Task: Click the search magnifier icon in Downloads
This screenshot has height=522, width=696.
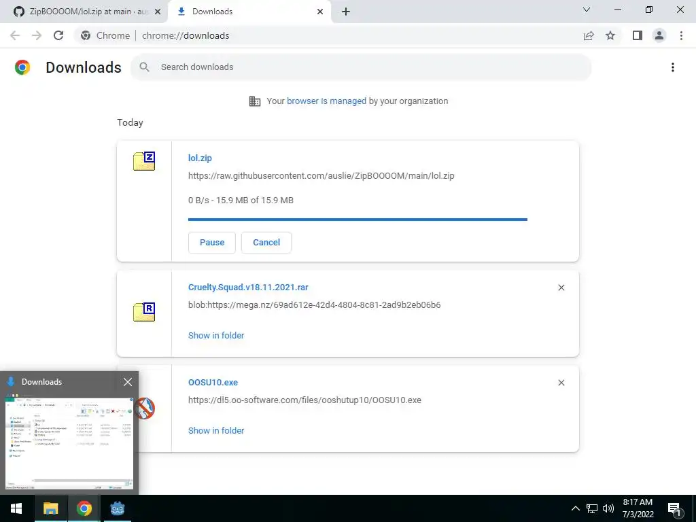Action: [x=144, y=67]
